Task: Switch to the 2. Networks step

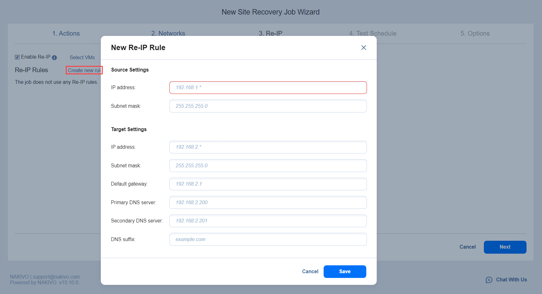Action: tap(168, 33)
